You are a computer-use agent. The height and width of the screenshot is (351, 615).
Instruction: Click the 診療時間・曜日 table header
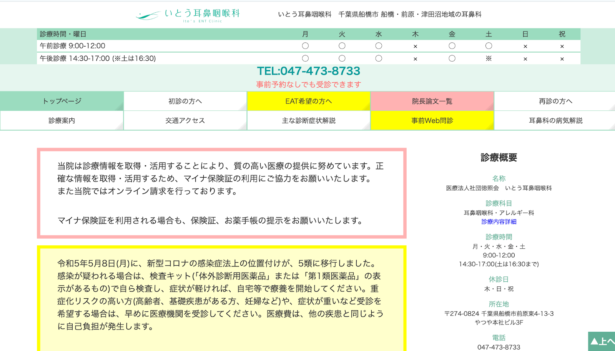tap(63, 34)
